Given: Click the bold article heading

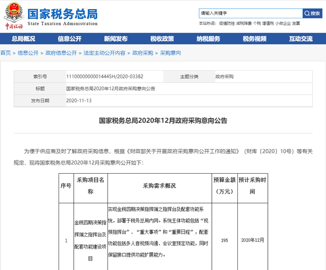Looking at the screenshot, I should (163, 121).
